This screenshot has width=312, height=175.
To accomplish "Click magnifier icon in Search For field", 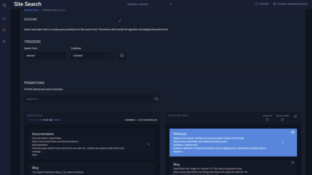I will (156, 99).
